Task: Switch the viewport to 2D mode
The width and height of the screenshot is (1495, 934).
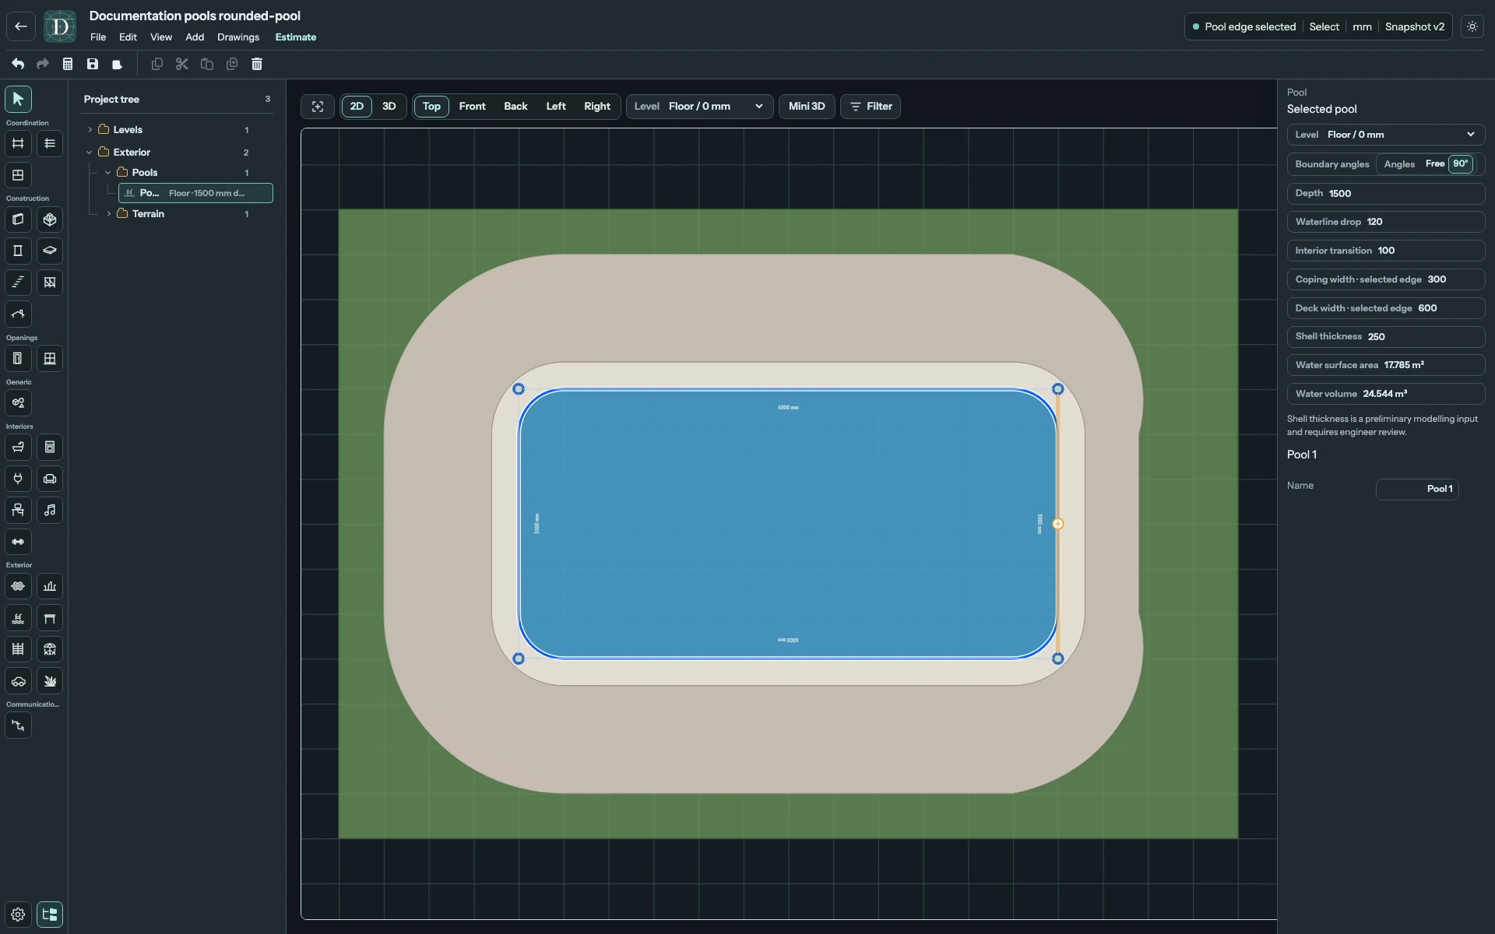Action: click(357, 107)
